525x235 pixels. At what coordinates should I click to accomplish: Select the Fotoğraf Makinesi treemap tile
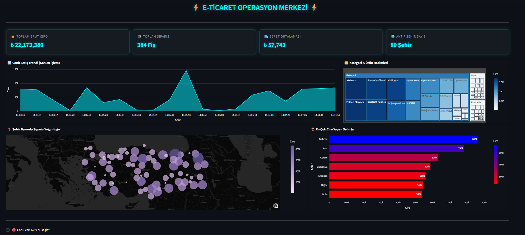[430, 114]
